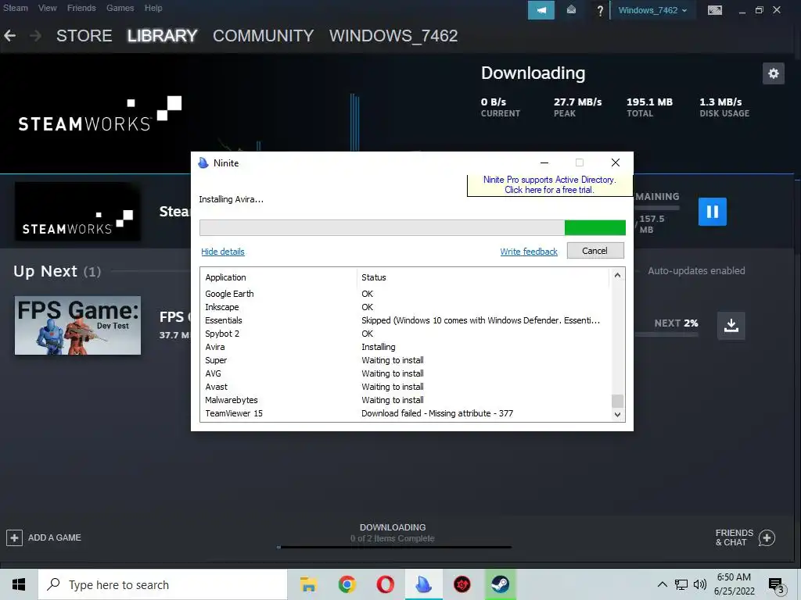Click the Add a Game plus icon
Screen dimensions: 801x600
point(14,537)
